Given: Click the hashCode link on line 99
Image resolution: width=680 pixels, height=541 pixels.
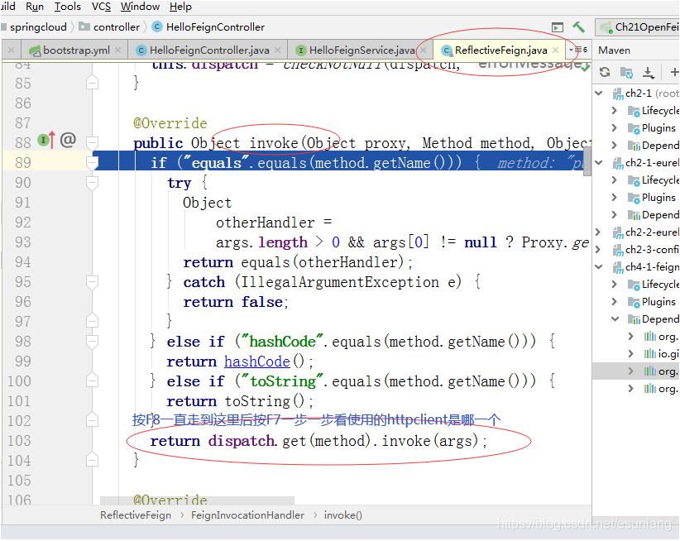Looking at the screenshot, I should (256, 361).
